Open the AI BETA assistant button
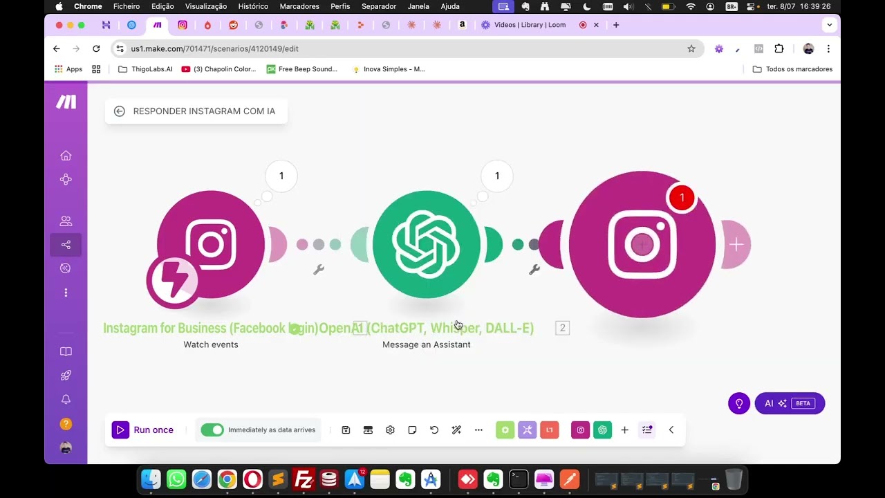The width and height of the screenshot is (885, 498). [790, 403]
